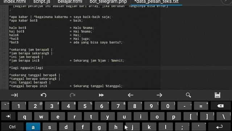Tap the number 0 key
The height and width of the screenshot is (131, 232).
click(x=168, y=106)
